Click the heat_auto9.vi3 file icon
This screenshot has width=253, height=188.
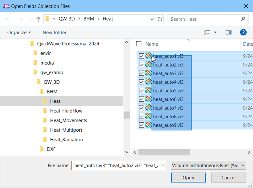tap(148, 125)
